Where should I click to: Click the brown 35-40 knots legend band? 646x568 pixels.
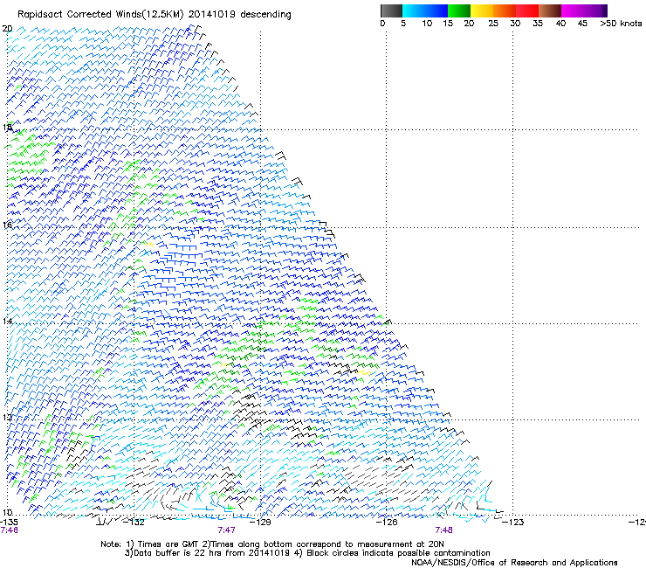coord(549,10)
